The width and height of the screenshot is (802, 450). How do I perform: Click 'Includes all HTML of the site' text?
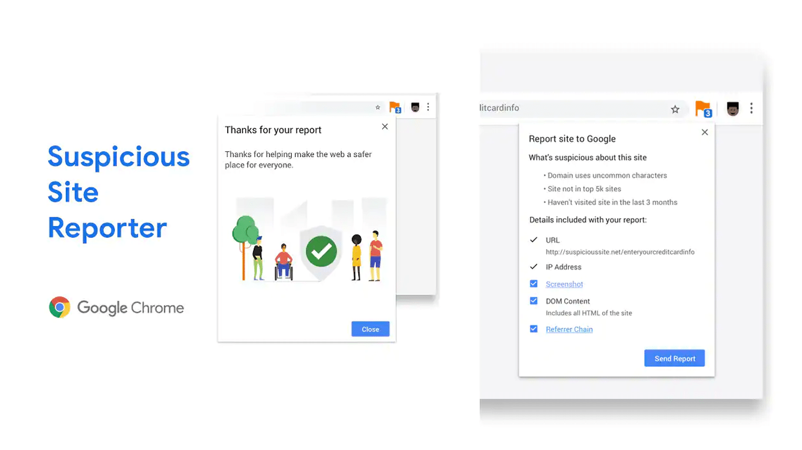tap(589, 313)
